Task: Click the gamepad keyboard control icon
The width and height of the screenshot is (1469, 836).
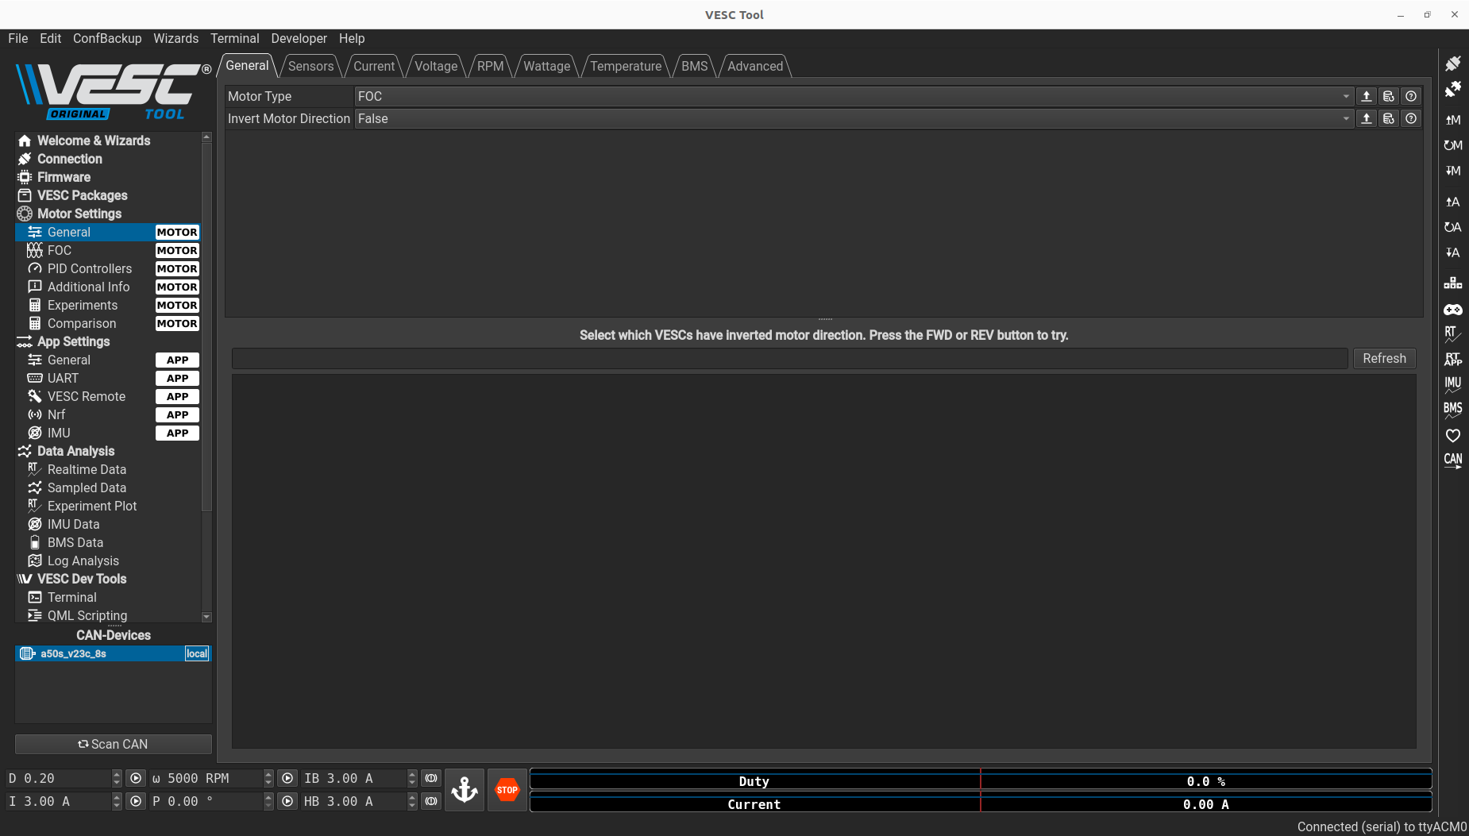Action: tap(1452, 310)
